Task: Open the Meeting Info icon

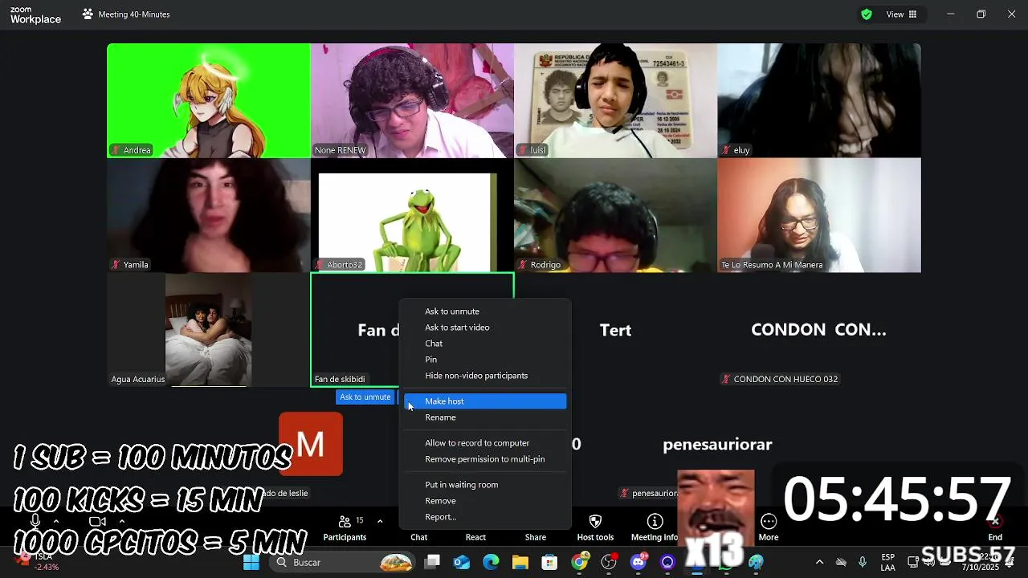Action: point(655,522)
